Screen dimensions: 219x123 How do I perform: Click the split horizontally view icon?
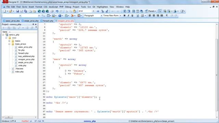(133, 11)
